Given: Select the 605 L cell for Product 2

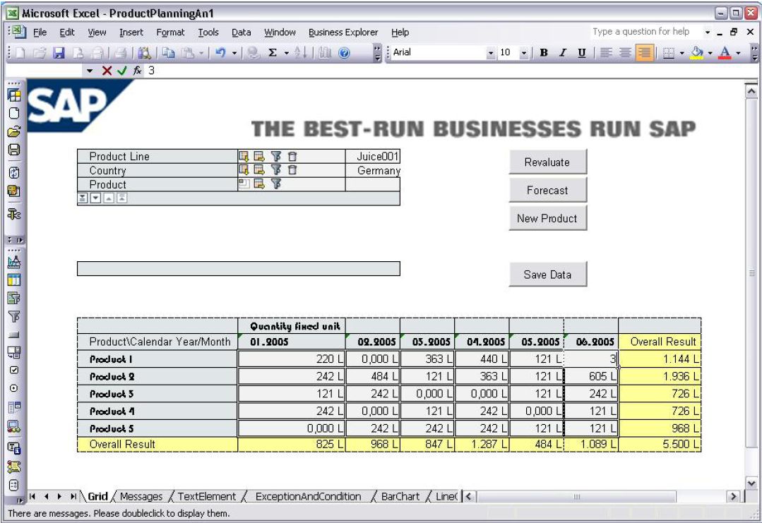Looking at the screenshot, I should point(591,376).
